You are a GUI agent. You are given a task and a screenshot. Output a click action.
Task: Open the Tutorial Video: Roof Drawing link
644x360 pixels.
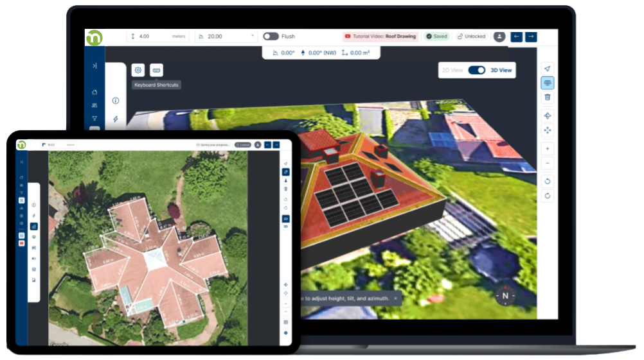point(380,37)
